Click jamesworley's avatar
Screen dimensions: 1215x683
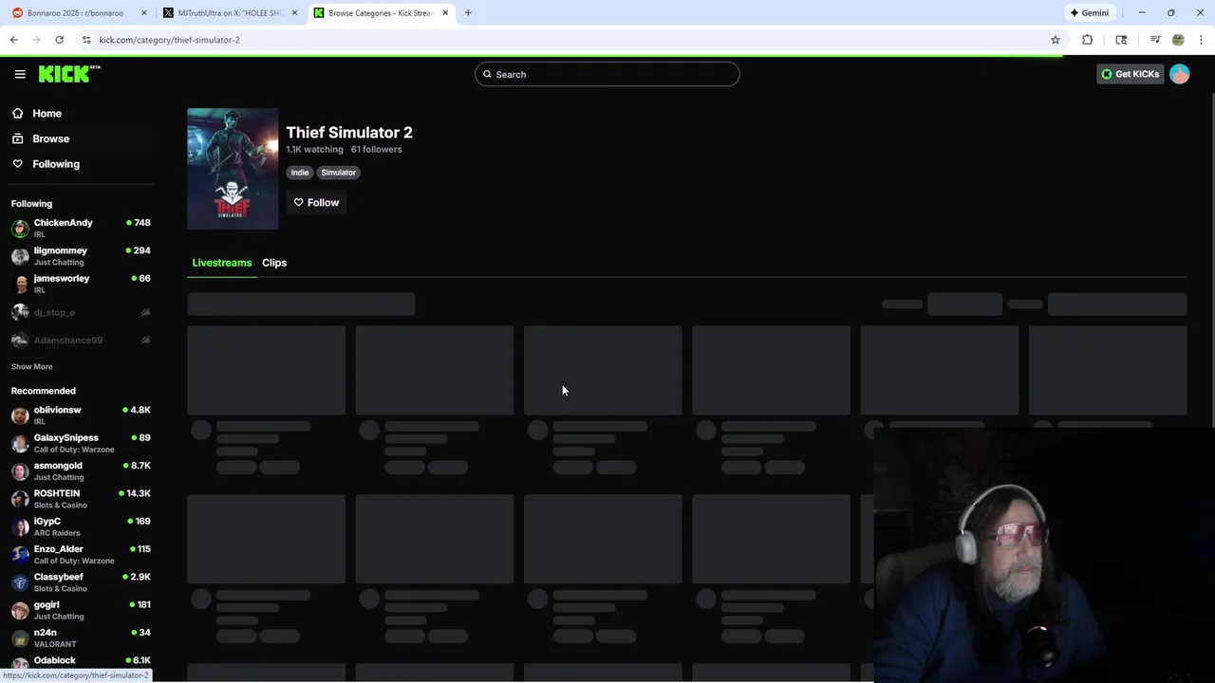click(20, 284)
